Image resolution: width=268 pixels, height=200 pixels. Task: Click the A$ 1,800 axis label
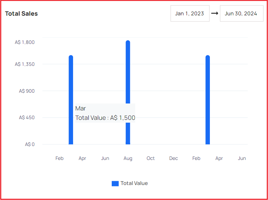coord(25,42)
